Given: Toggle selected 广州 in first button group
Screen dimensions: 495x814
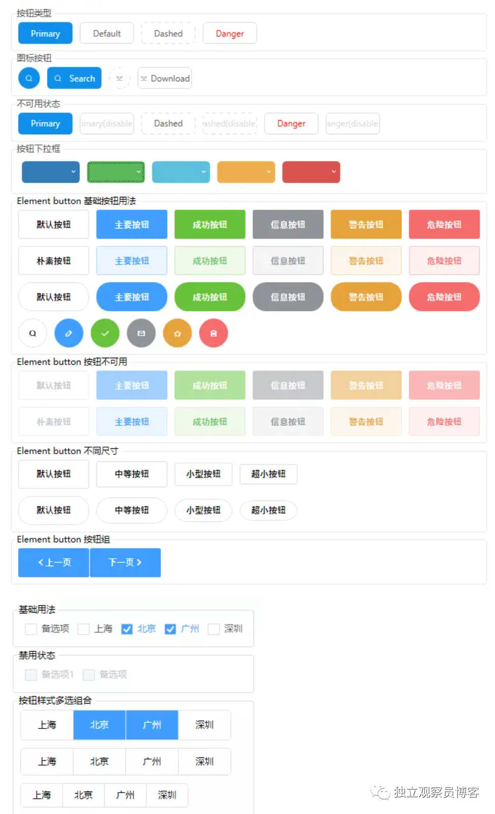Looking at the screenshot, I should (152, 725).
